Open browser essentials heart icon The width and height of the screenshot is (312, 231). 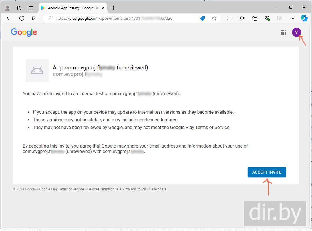(x=267, y=19)
